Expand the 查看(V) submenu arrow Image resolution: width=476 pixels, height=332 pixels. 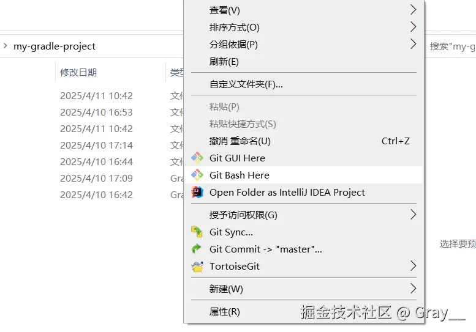click(413, 10)
